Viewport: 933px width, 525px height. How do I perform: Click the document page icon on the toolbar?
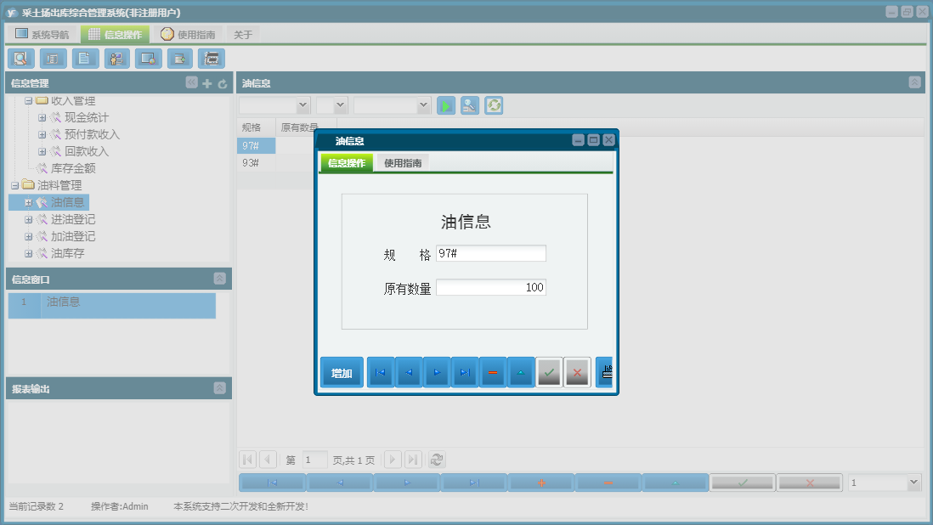pyautogui.click(x=85, y=58)
